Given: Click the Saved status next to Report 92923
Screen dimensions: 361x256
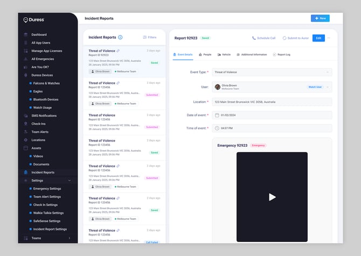Looking at the screenshot, I should tap(205, 38).
